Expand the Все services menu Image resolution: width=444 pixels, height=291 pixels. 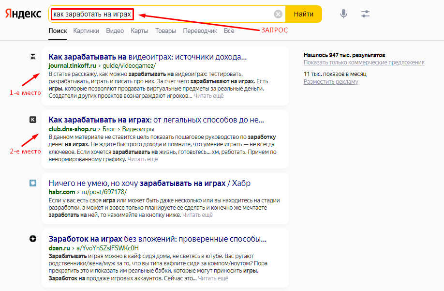[229, 31]
